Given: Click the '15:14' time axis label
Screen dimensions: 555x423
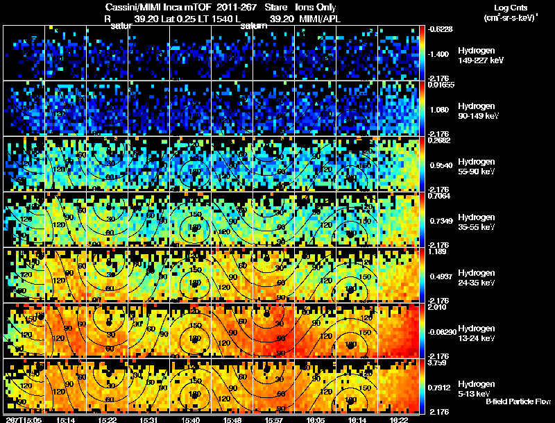Looking at the screenshot, I should tap(65, 420).
